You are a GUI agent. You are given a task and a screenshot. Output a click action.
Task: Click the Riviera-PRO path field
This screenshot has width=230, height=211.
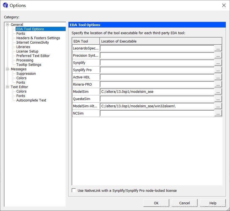[157, 84]
